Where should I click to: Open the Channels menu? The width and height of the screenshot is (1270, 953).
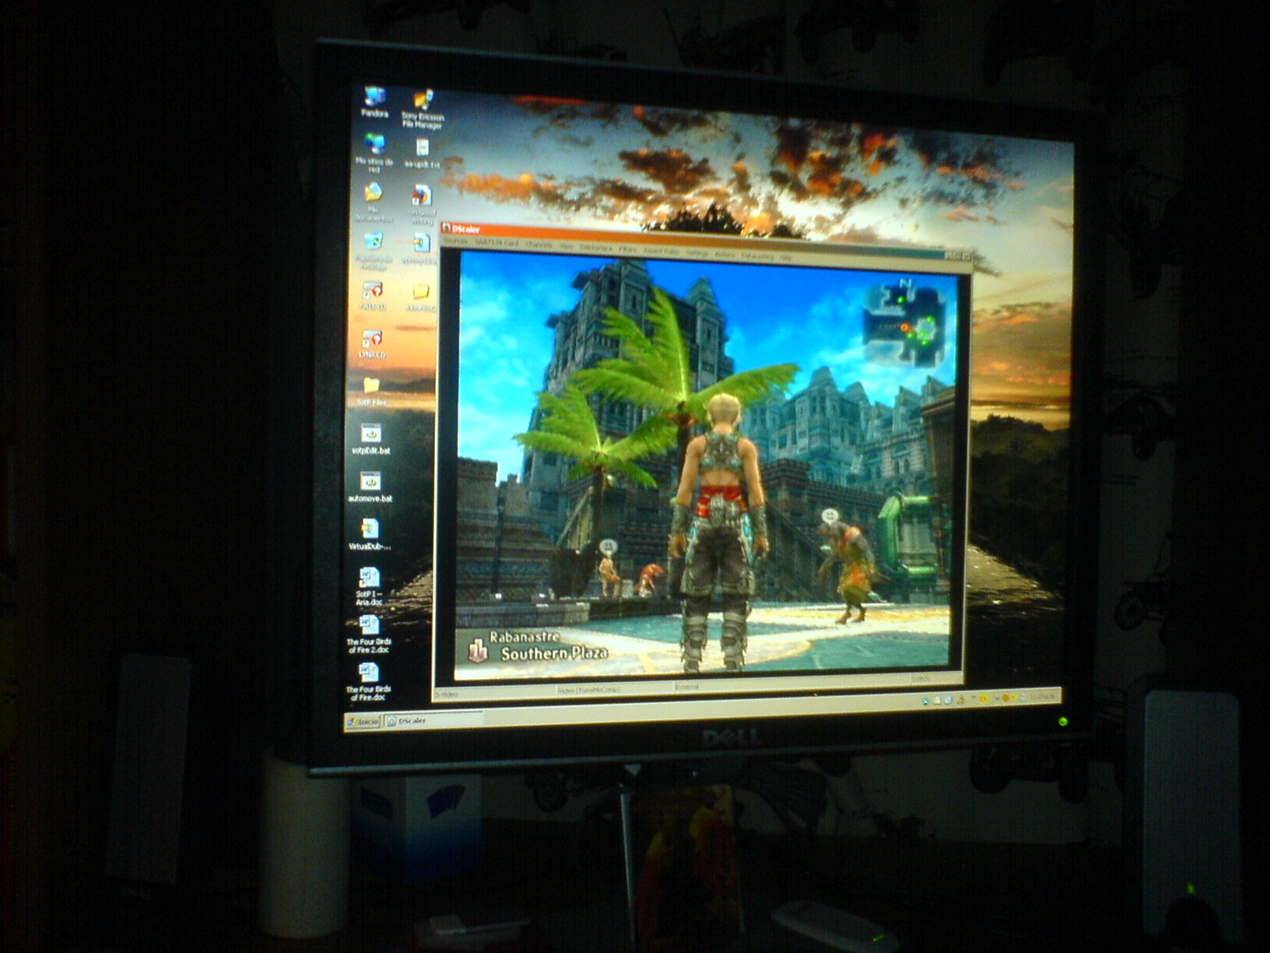click(x=539, y=244)
